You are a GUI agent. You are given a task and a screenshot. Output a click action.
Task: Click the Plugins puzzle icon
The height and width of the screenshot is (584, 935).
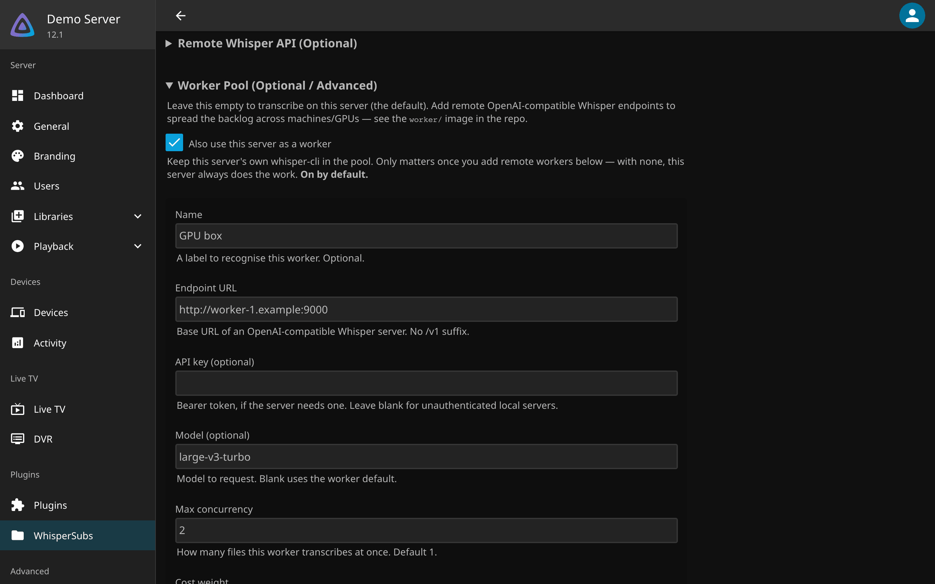click(x=18, y=505)
